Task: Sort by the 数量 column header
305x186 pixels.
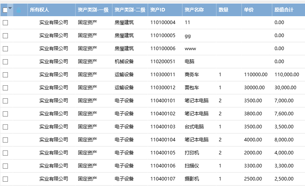Action: click(x=224, y=9)
